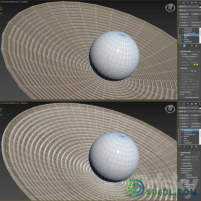Click the Unwrap UVW button in the lower panel

(195, 127)
